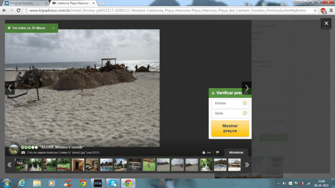Open the Saída calendar icon
This screenshot has width=335, height=188.
tap(245, 113)
